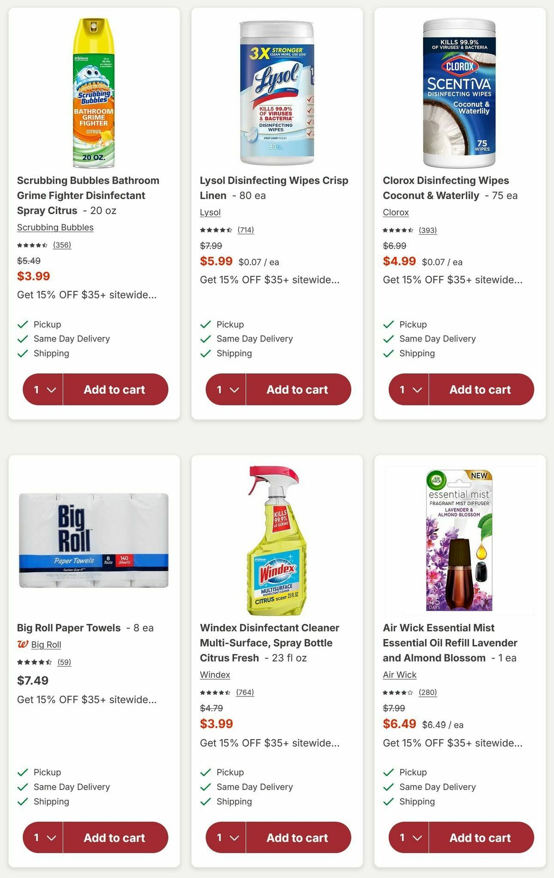Click the (714) review count for Lysol
This screenshot has width=554, height=878.
(247, 230)
